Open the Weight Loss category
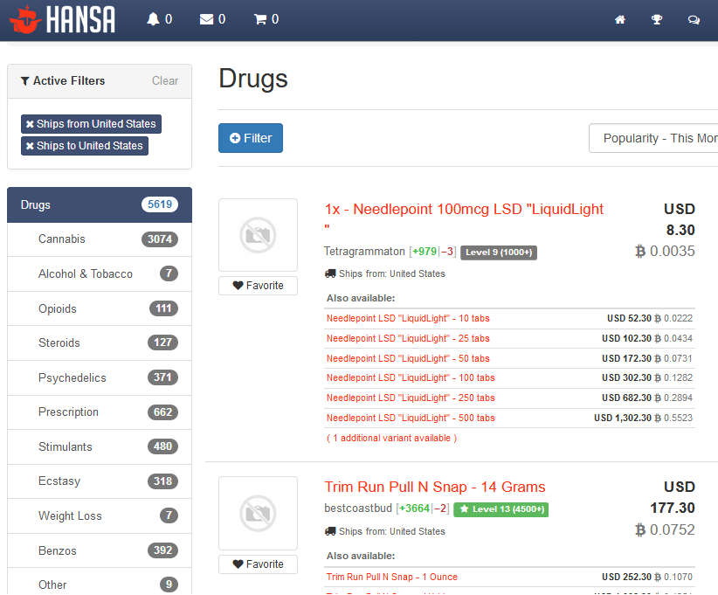The width and height of the screenshot is (718, 595). pyautogui.click(x=100, y=516)
